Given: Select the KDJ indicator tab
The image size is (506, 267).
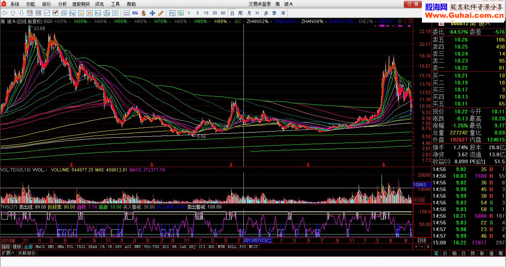Looking at the screenshot, I should click(192, 247).
